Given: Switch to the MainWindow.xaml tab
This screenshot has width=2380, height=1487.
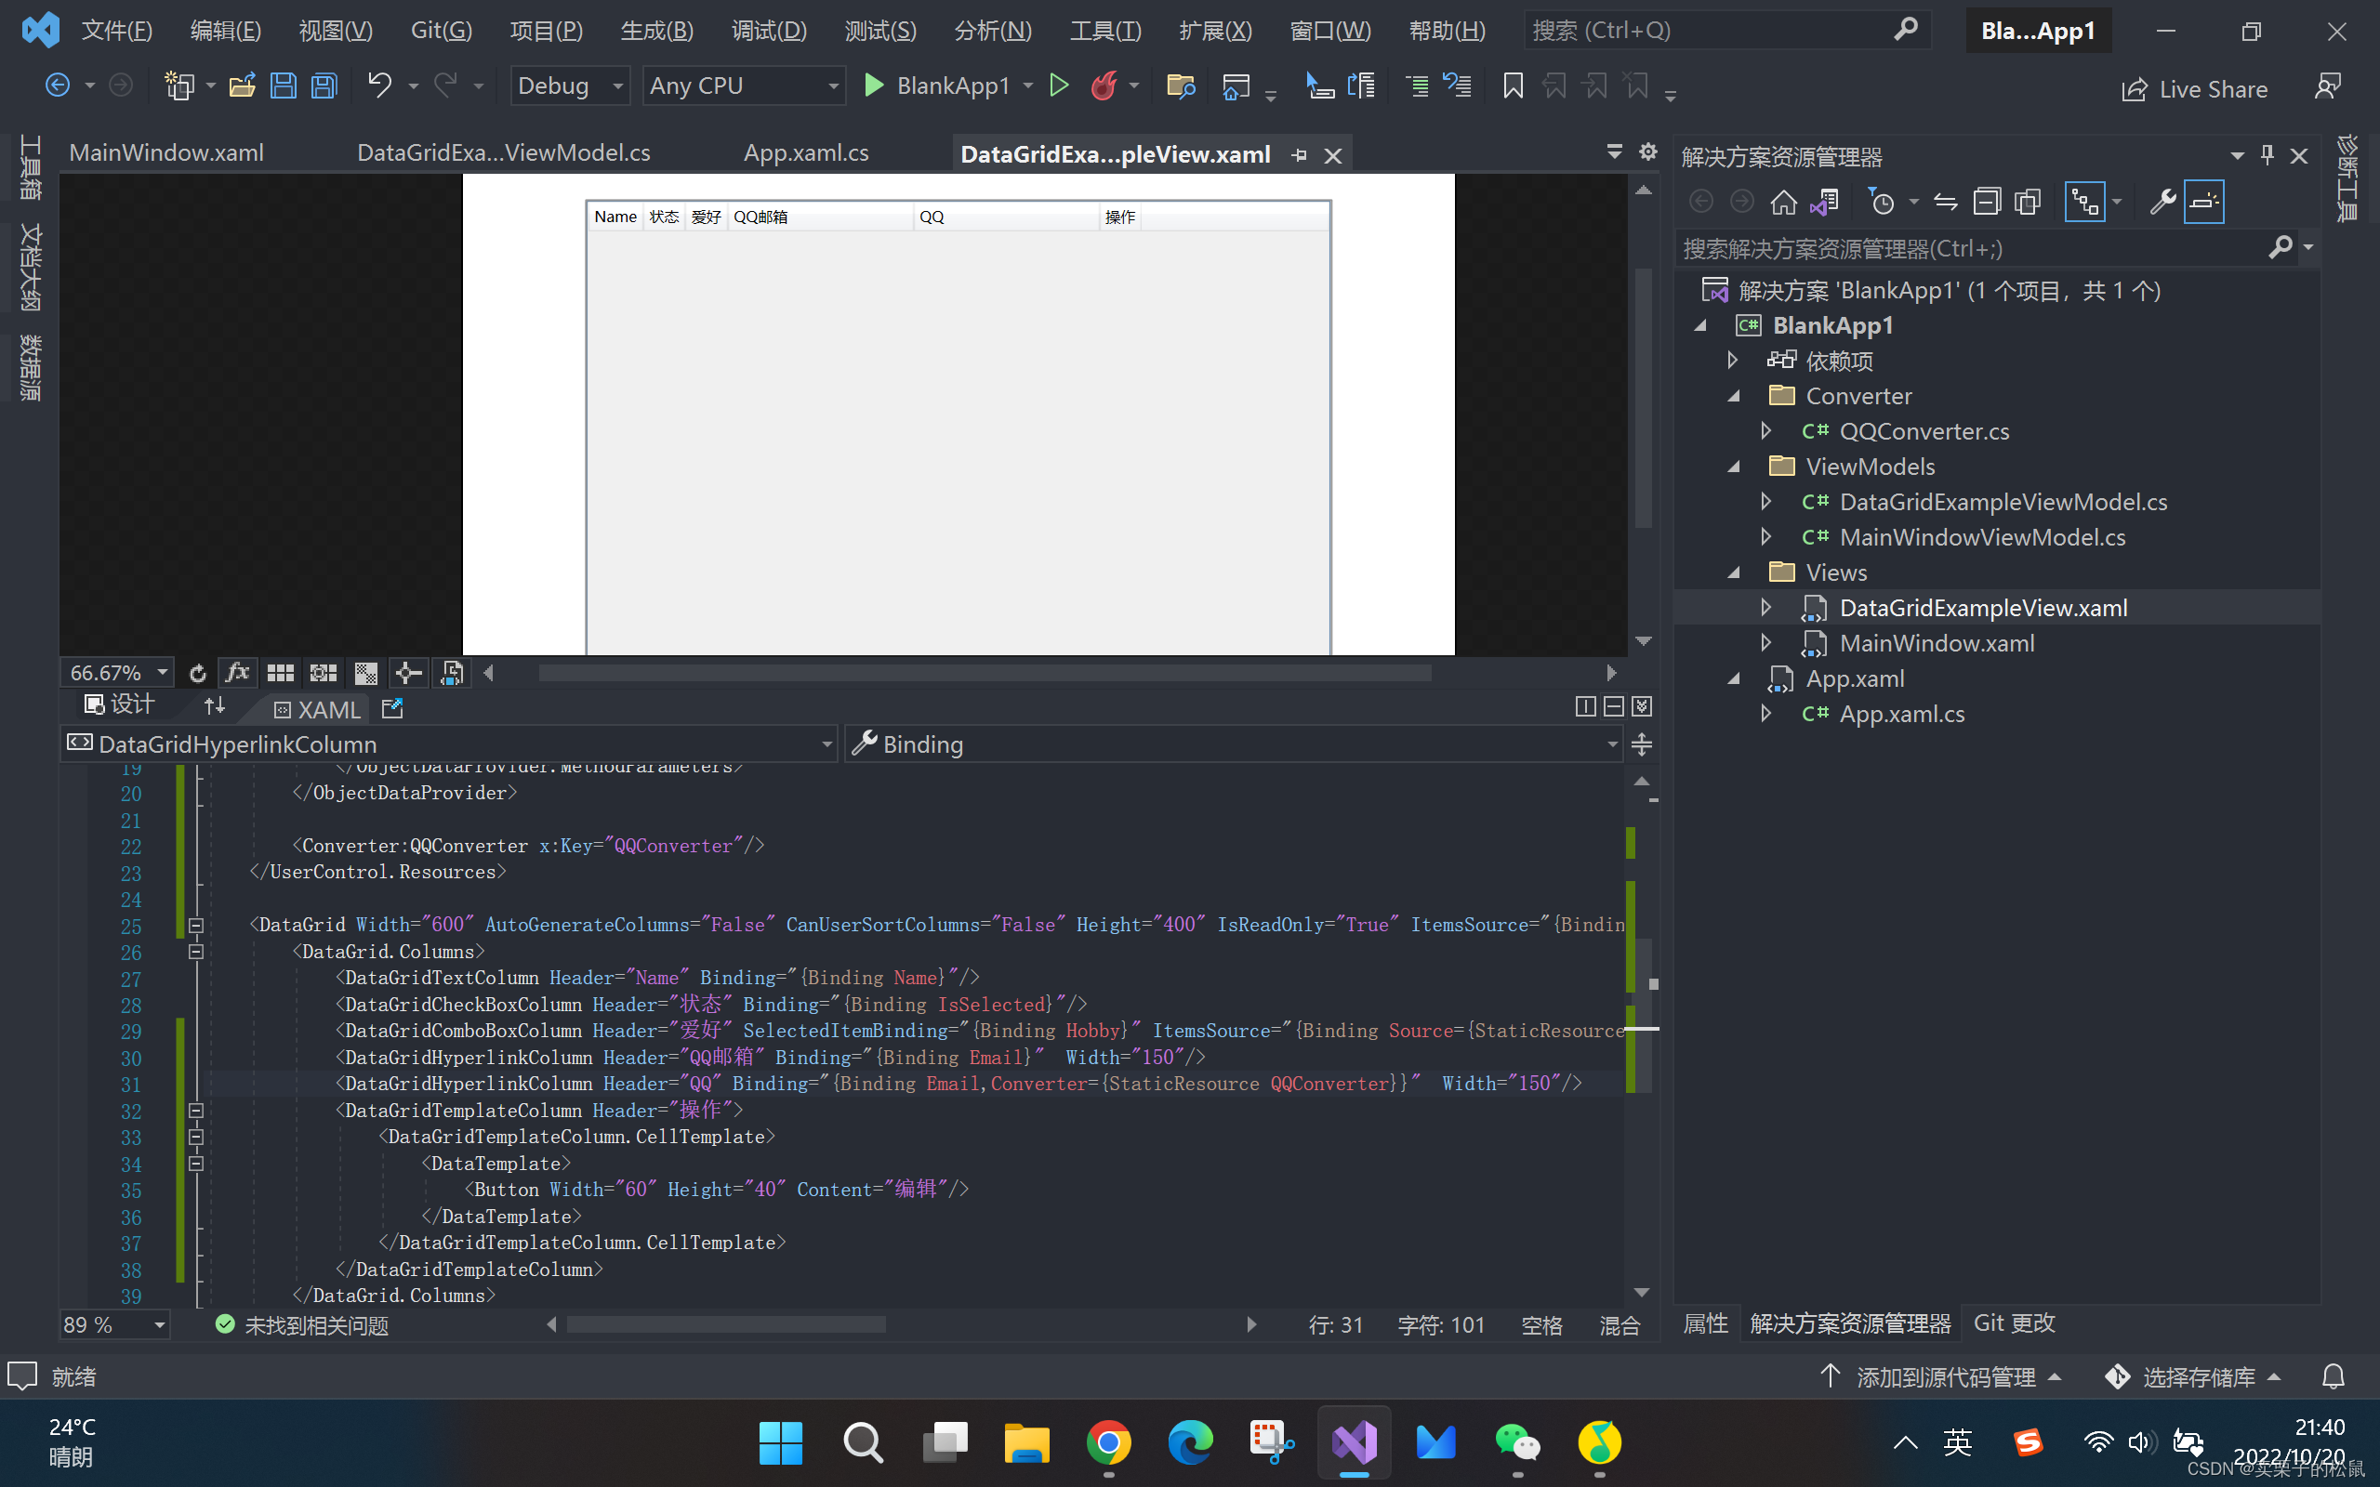Looking at the screenshot, I should click(166, 153).
